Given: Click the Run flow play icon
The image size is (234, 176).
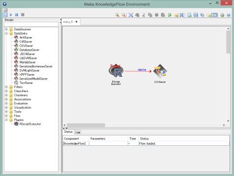Looking at the screenshot, I should [x=11, y=15].
